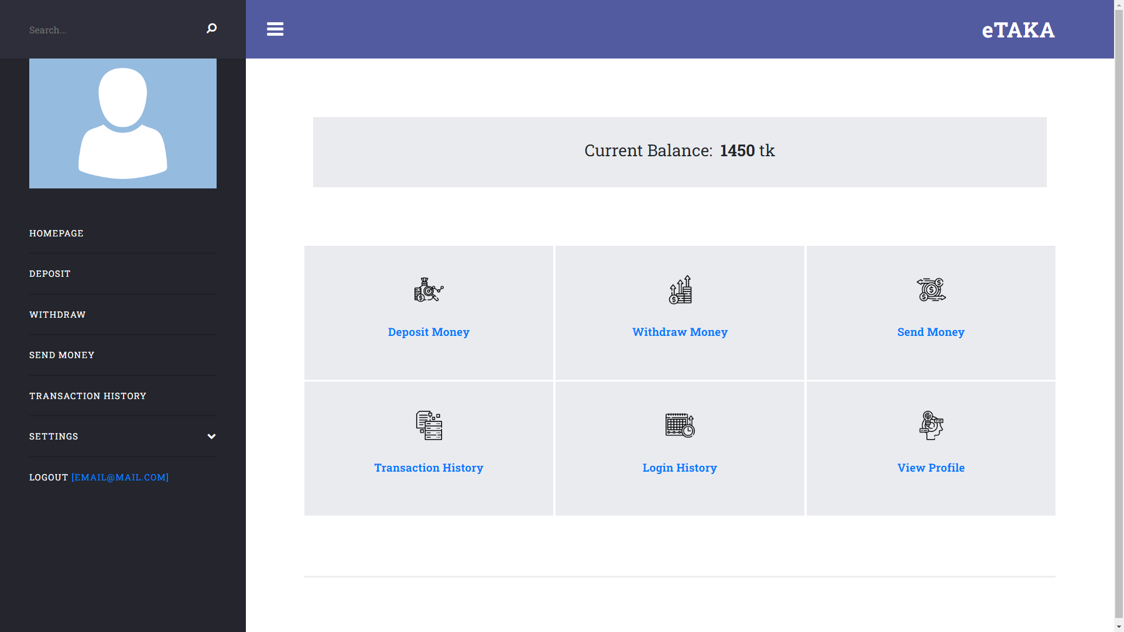Log out via Logout link

(49, 478)
